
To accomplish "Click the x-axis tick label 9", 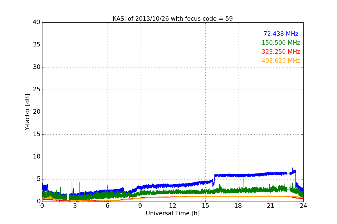I will click(140, 206).
